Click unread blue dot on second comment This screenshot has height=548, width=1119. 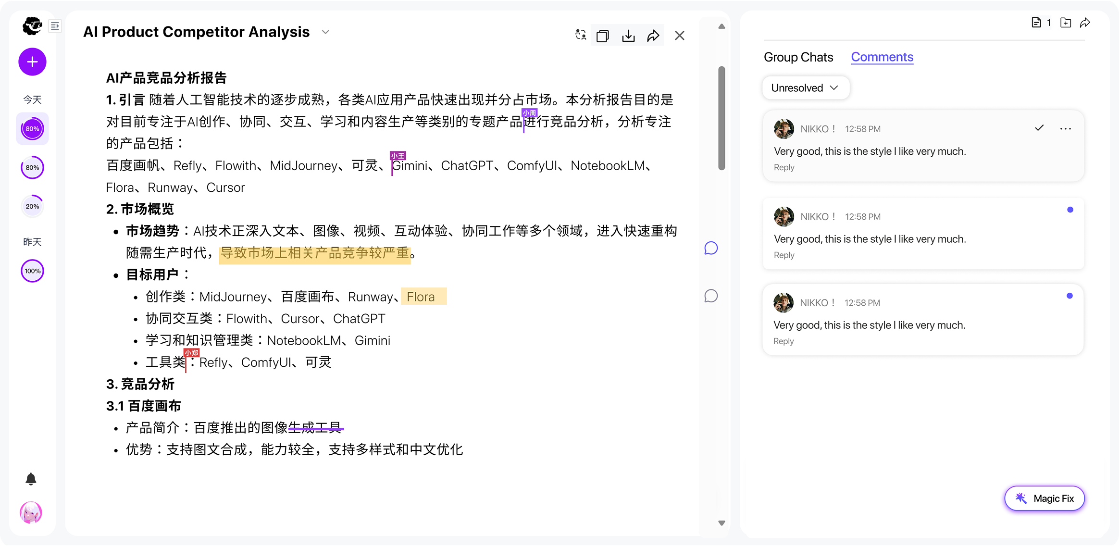click(x=1070, y=210)
